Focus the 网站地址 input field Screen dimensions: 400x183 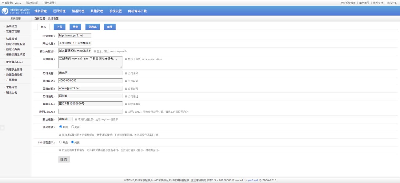point(75,36)
